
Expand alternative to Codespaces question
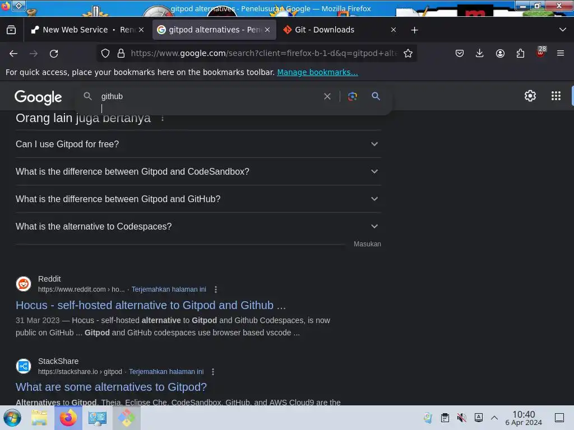198,226
